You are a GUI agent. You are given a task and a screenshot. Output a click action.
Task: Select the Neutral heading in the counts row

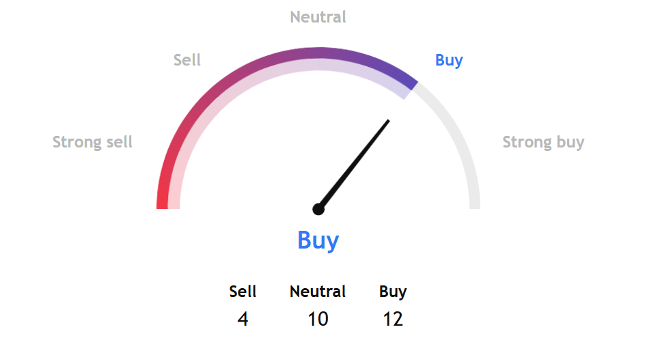pos(318,292)
